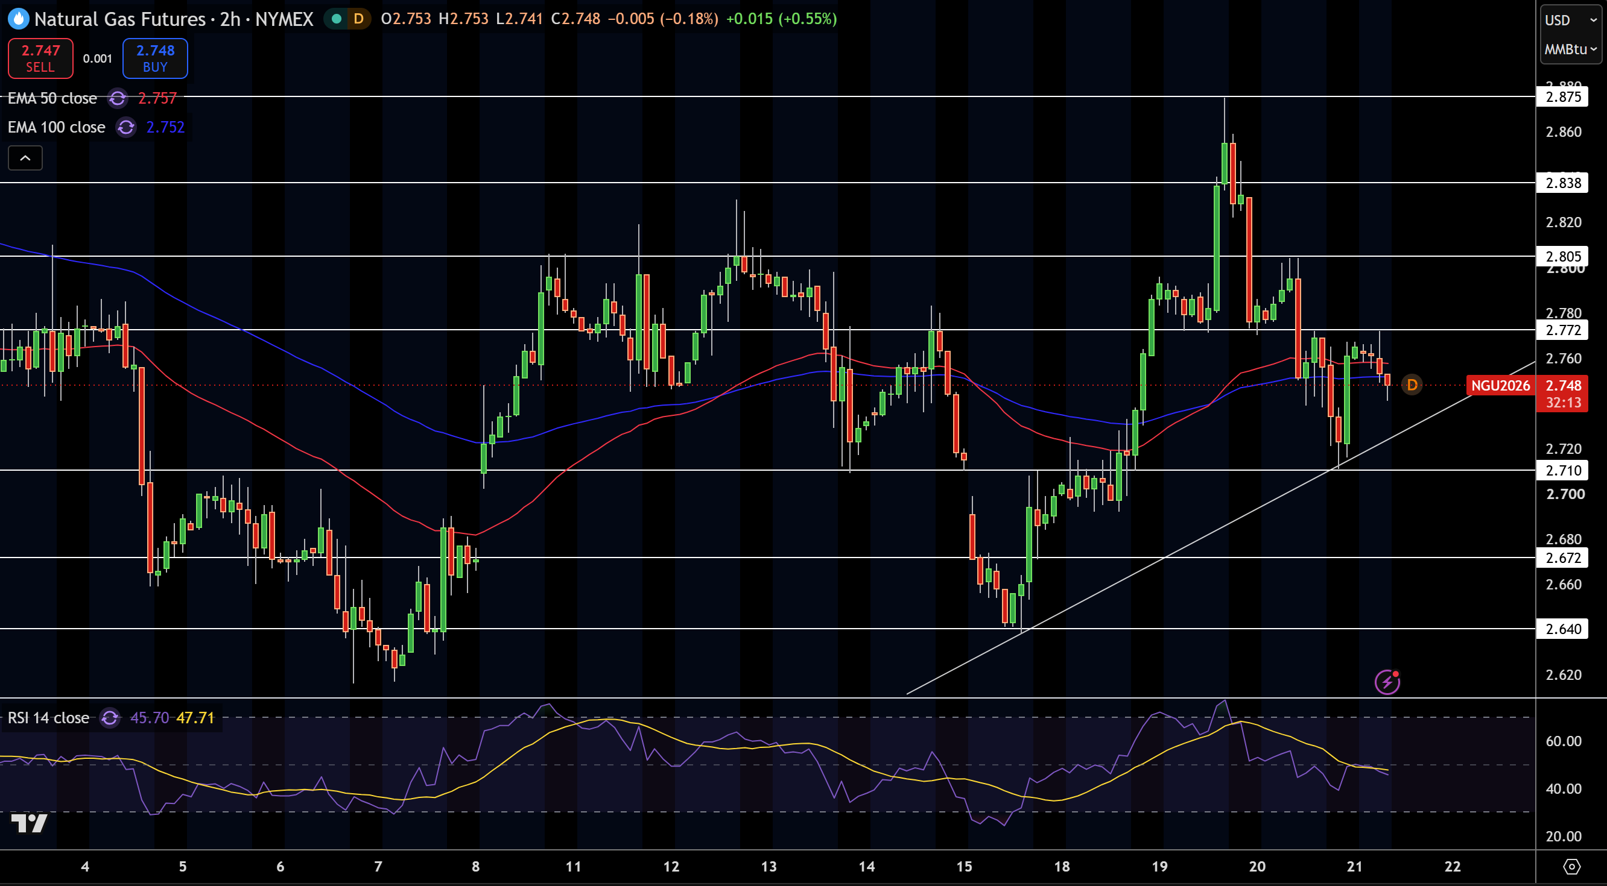Screen dimensions: 1607x886
Task: Open the MMBtu unit dropdown
Action: coord(1571,49)
